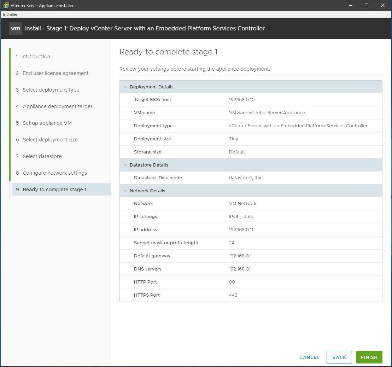This screenshot has height=367, width=392.
Task: Click the CANCEL link
Action: (309, 357)
